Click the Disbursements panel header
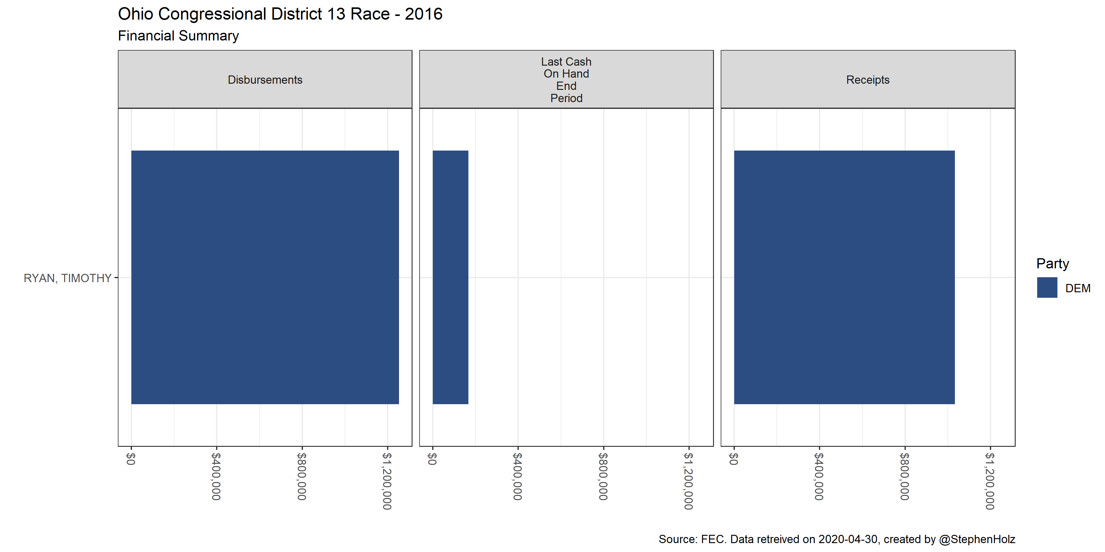This screenshot has width=1105, height=552. click(x=265, y=80)
